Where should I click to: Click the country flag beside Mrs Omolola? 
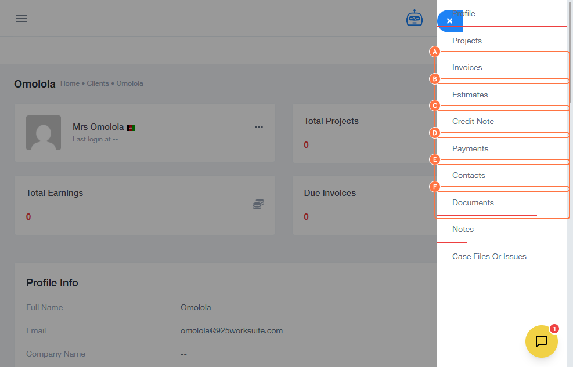(x=131, y=128)
